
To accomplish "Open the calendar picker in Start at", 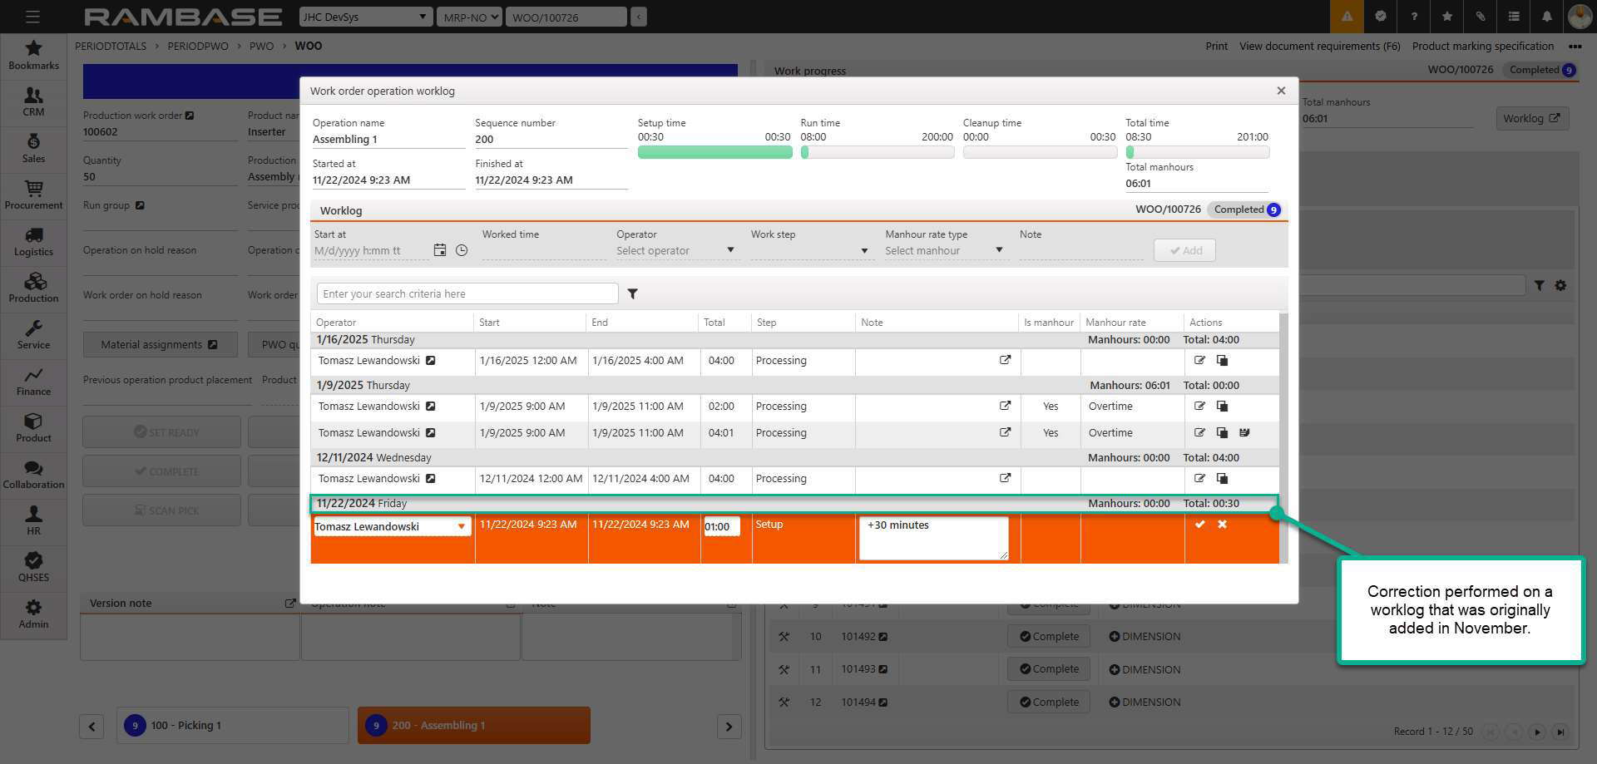I will pos(440,250).
